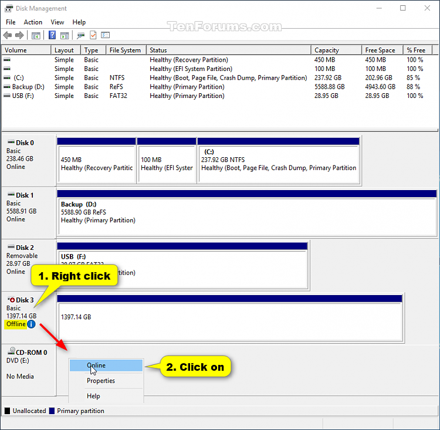Click the Forward arrow toolbar icon

point(19,35)
